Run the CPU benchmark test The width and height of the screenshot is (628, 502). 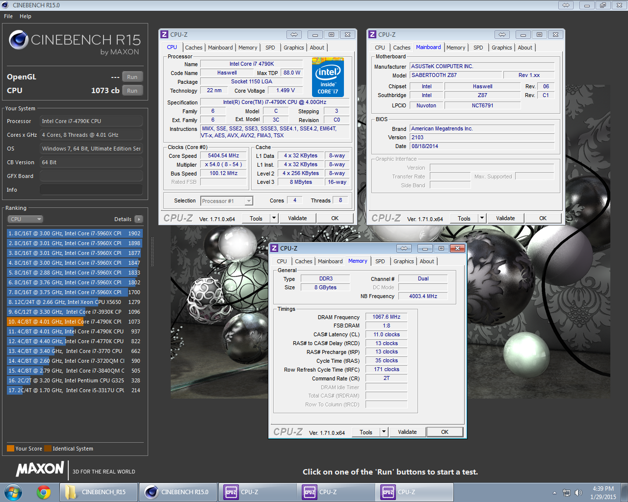132,91
